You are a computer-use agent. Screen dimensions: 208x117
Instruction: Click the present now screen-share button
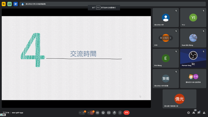point(109,113)
